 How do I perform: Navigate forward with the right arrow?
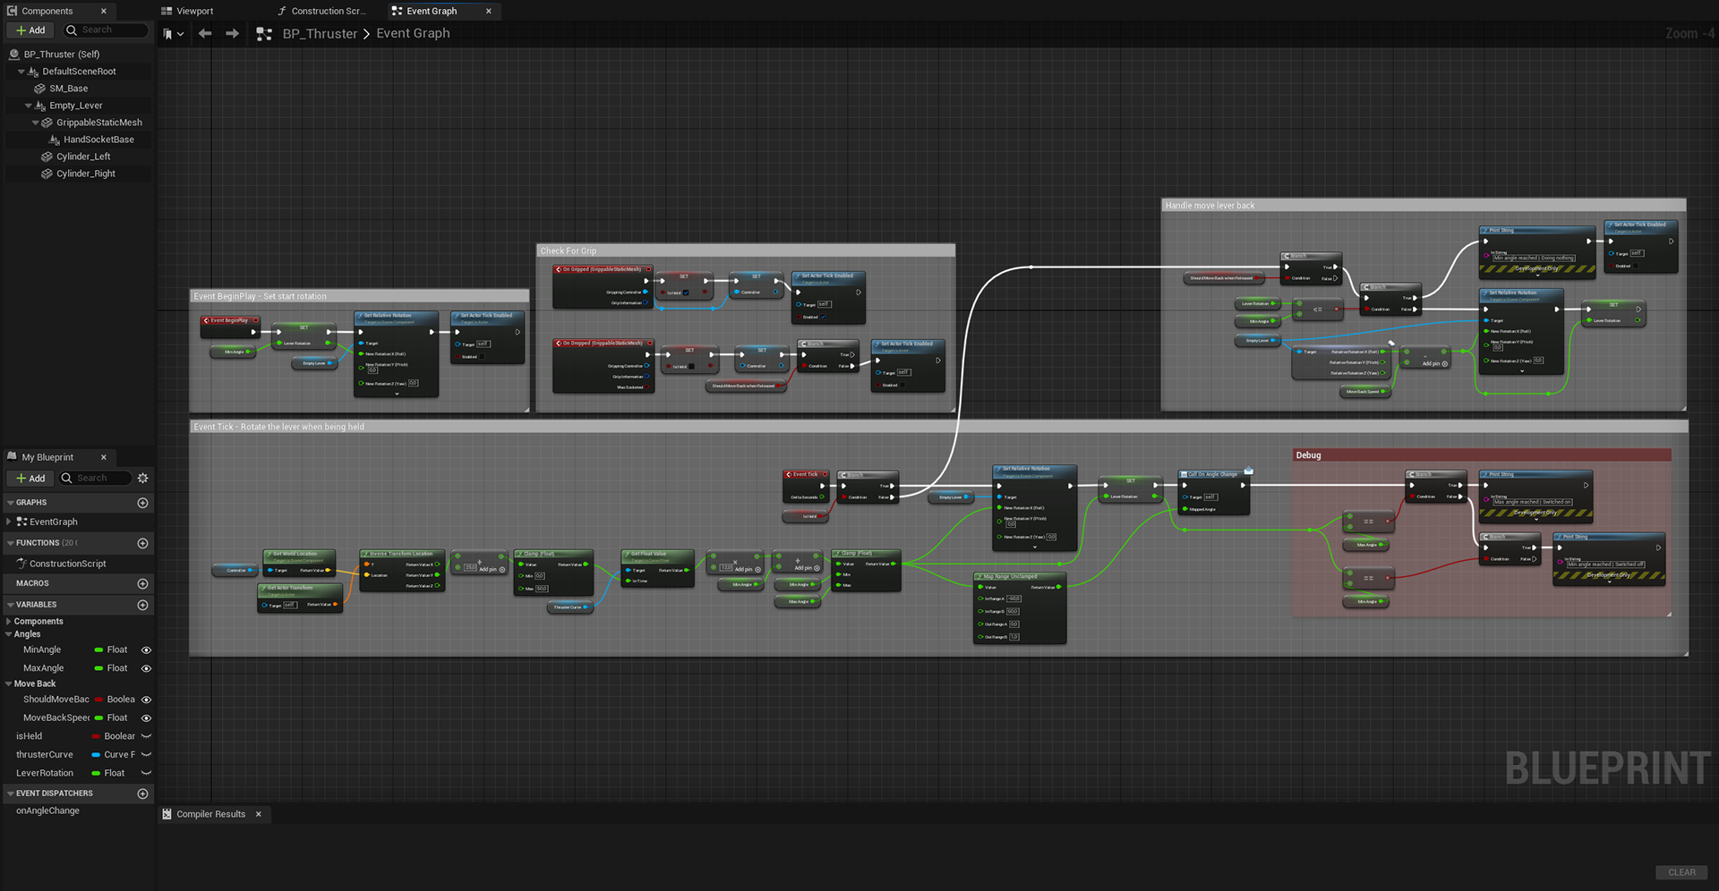click(x=233, y=33)
